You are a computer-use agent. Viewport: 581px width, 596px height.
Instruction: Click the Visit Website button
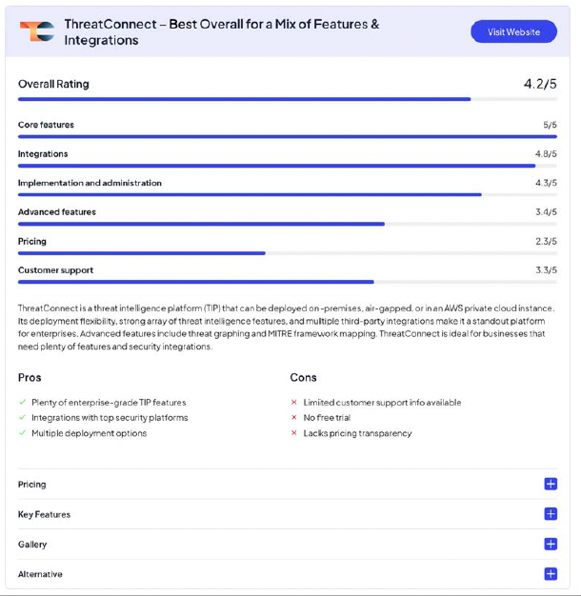tap(513, 32)
